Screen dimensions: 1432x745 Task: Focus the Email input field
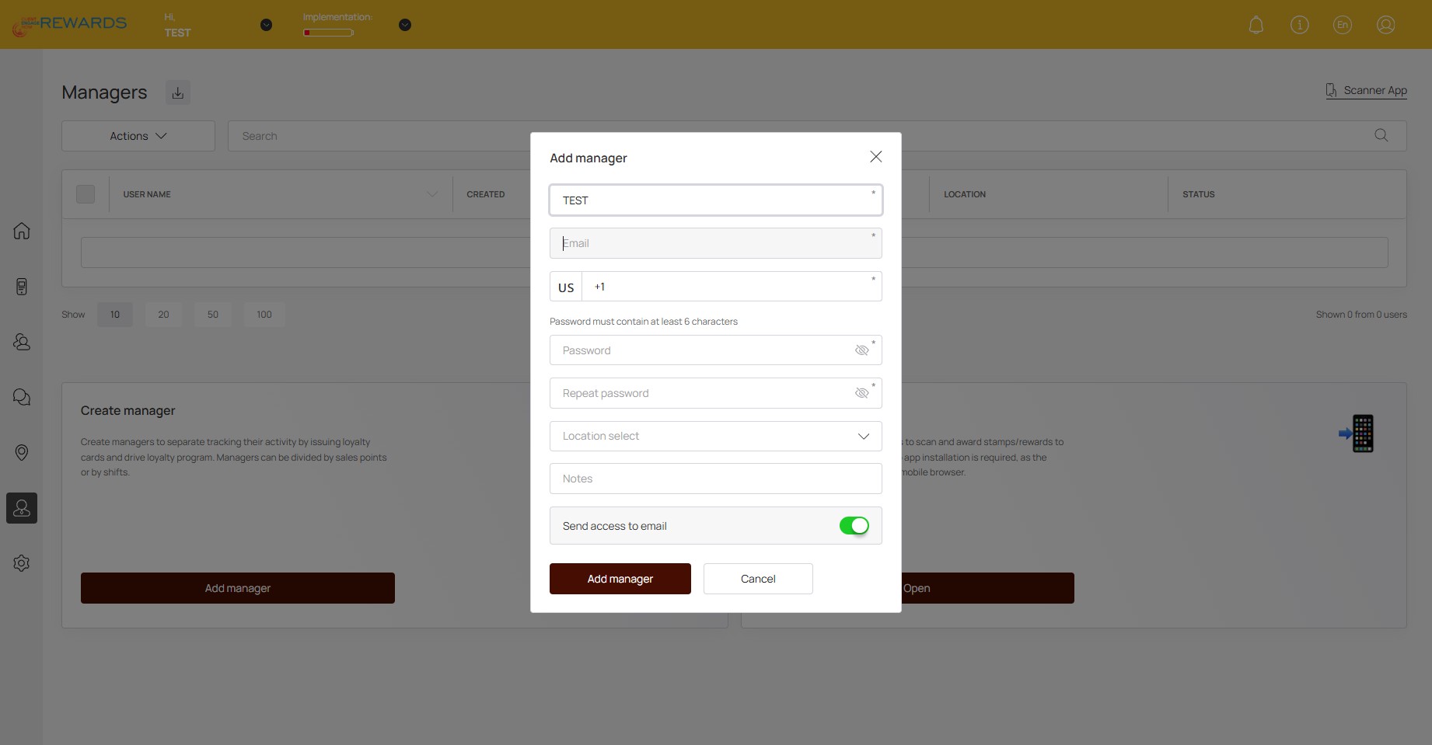716,243
